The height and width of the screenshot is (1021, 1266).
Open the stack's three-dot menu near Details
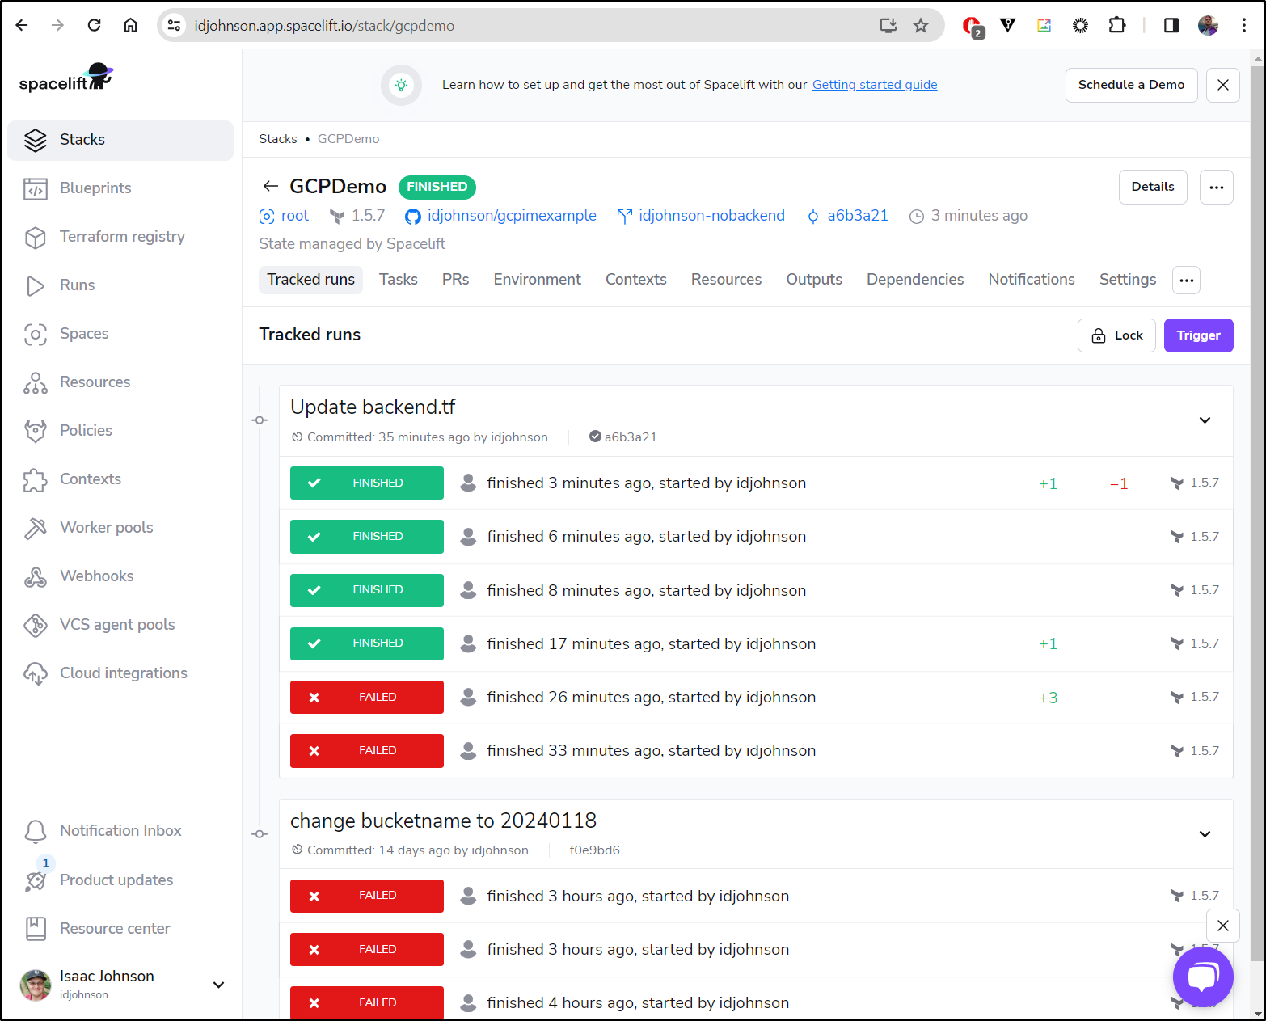coord(1217,187)
